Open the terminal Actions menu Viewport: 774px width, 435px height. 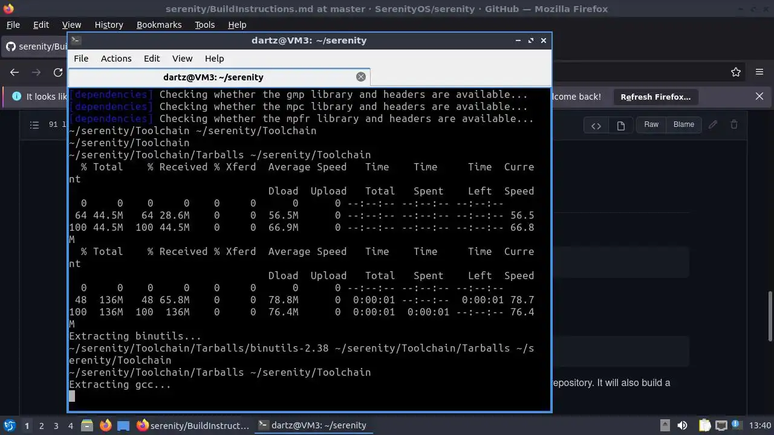(116, 59)
